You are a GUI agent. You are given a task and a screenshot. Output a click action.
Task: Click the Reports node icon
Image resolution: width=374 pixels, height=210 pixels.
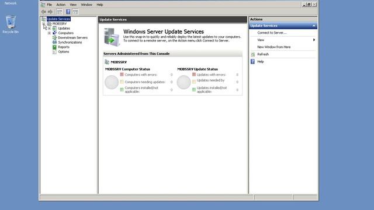point(54,47)
